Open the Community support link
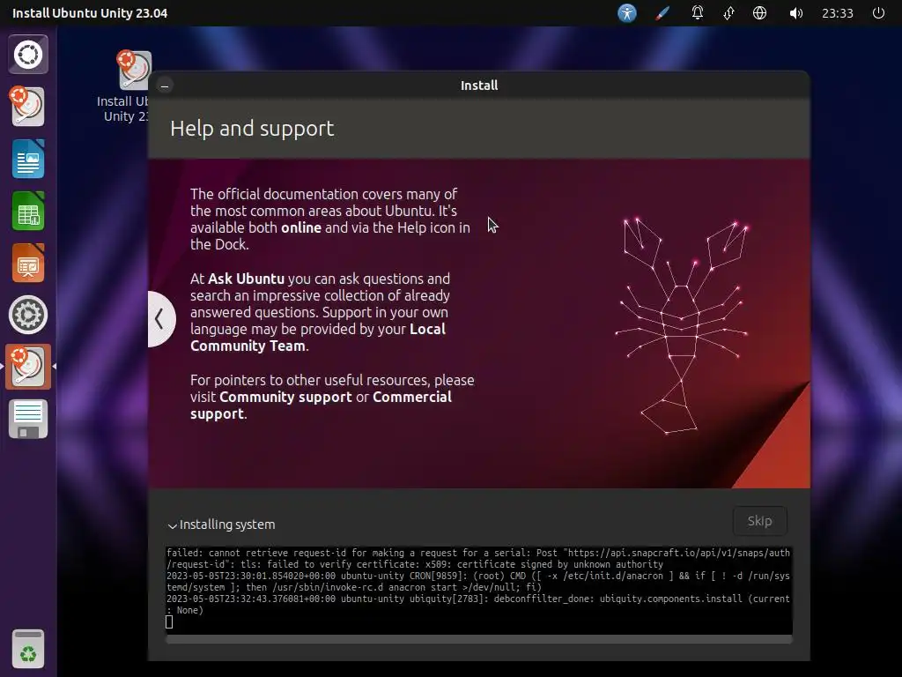Viewport: 902px width, 677px height. [285, 397]
